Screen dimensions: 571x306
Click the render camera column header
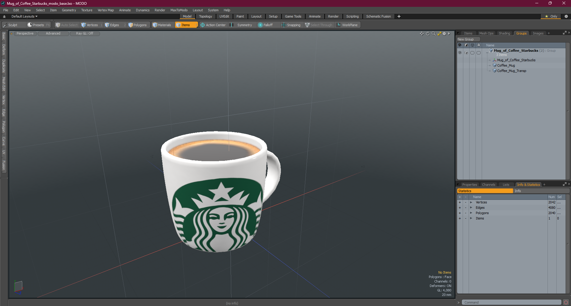466,45
